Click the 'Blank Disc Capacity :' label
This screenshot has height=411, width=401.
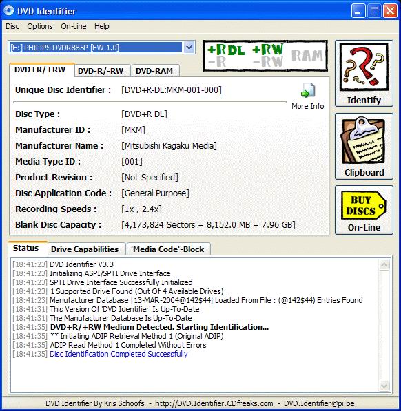(x=59, y=225)
